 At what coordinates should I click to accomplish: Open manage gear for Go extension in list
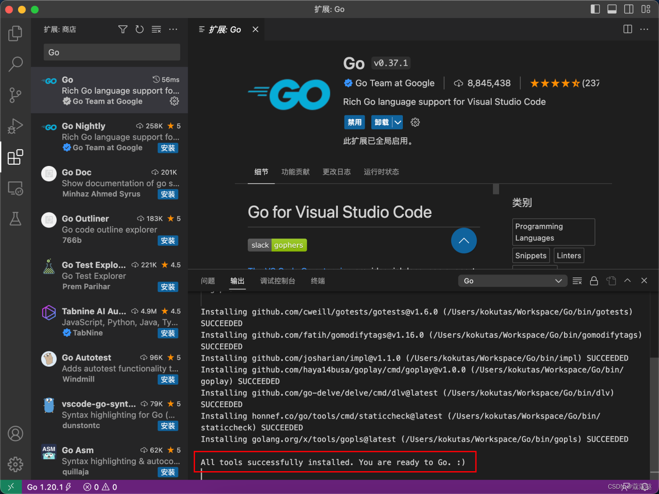[174, 101]
